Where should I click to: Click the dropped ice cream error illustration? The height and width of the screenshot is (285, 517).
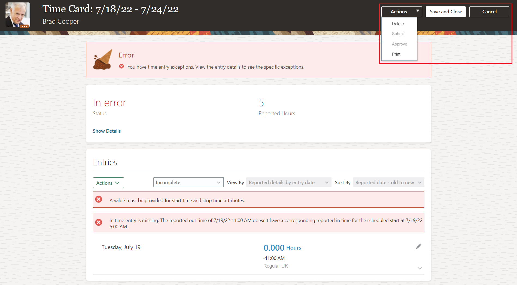(x=103, y=59)
